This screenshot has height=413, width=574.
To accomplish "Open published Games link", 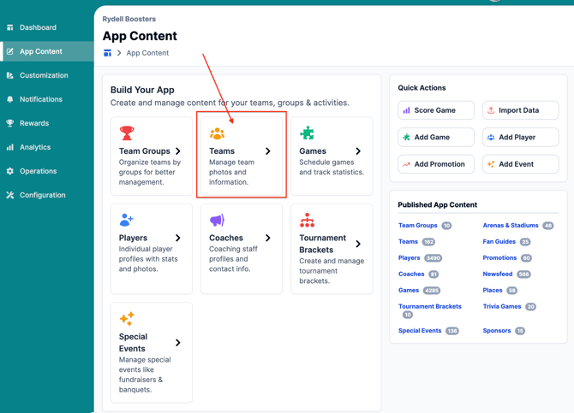I will 409,290.
